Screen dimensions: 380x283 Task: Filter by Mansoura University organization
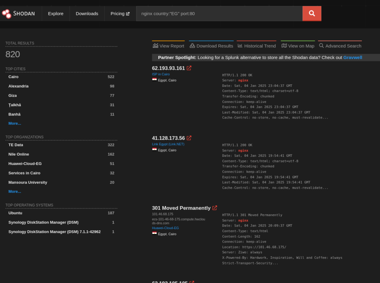[x=28, y=182]
